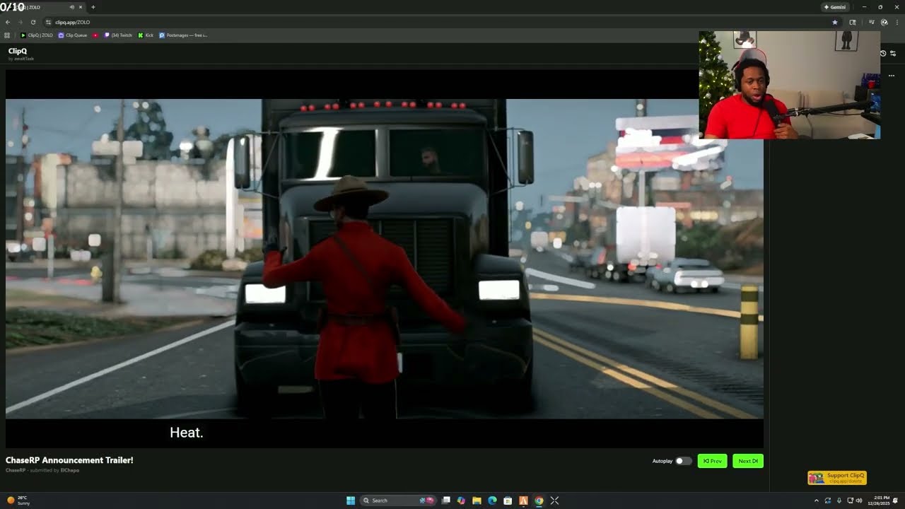
Task: Open Task View on the taskbar
Action: point(446,501)
